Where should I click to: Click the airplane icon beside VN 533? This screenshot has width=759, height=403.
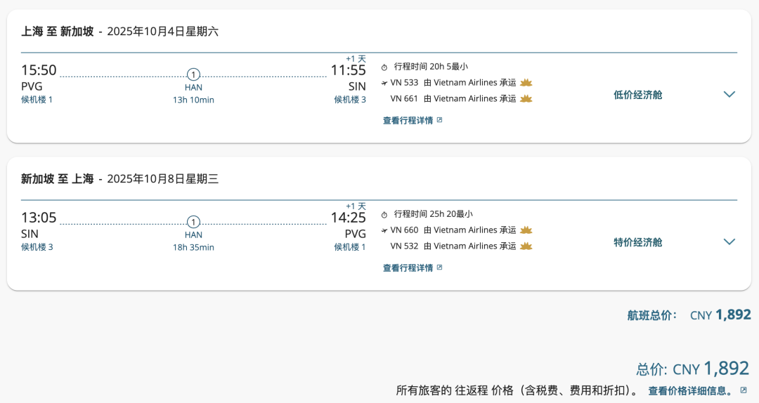(x=384, y=84)
